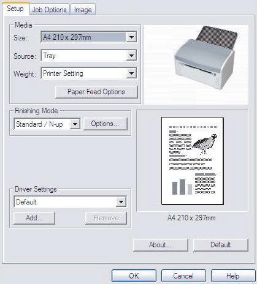The height and width of the screenshot is (284, 257).
Task: Click the A4 page preview thumbnail
Action: [x=193, y=161]
